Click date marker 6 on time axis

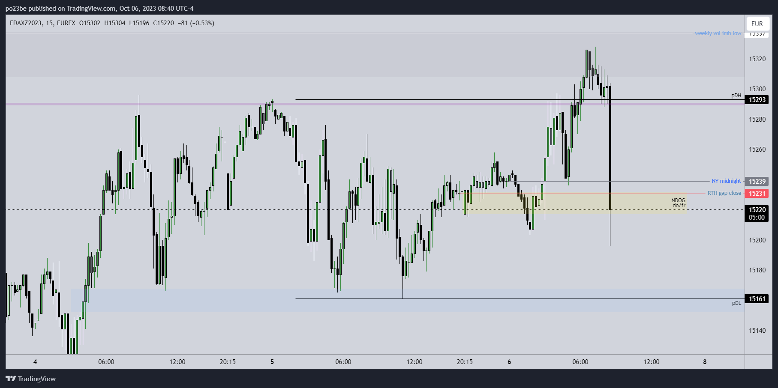[x=509, y=362]
